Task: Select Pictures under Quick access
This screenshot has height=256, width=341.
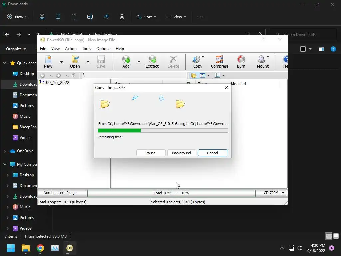Action: coord(23,106)
